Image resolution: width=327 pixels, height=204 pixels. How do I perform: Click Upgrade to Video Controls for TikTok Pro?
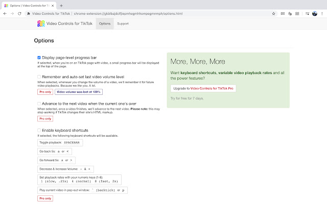(x=203, y=88)
